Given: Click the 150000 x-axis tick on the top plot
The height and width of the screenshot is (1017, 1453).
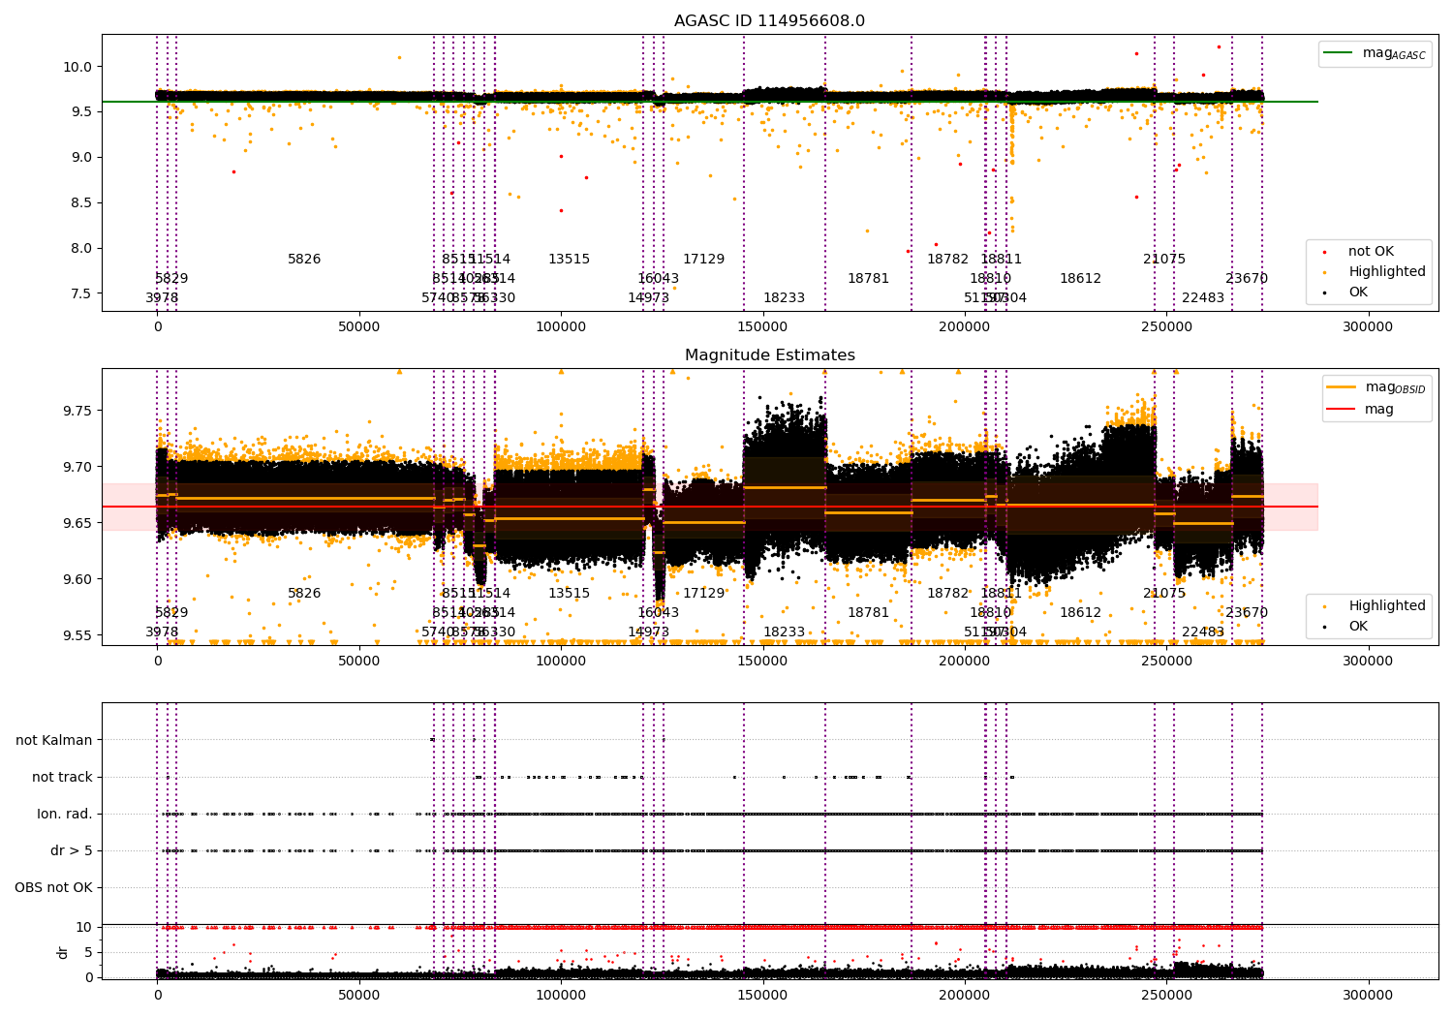Looking at the screenshot, I should pyautogui.click(x=762, y=327).
